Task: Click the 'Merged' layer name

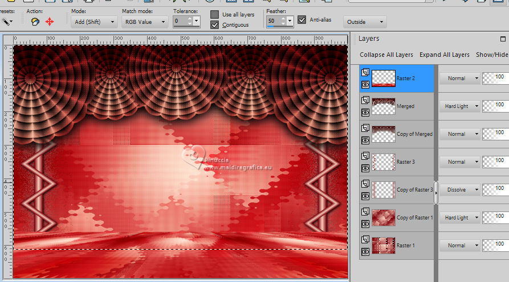Action: [x=405, y=106]
